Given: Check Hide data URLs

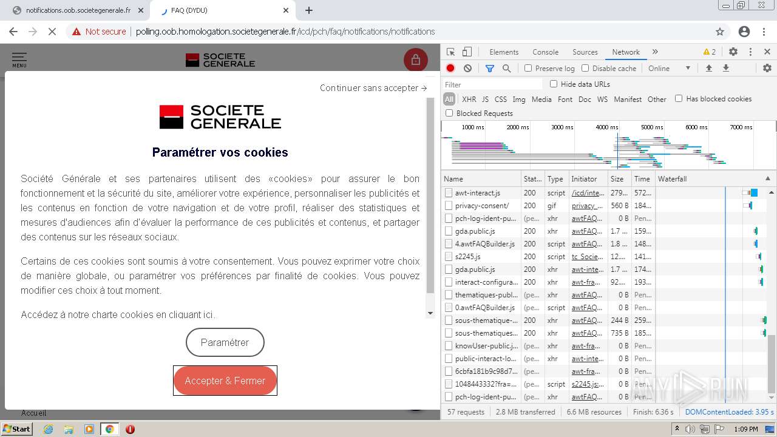Looking at the screenshot, I should [x=554, y=84].
